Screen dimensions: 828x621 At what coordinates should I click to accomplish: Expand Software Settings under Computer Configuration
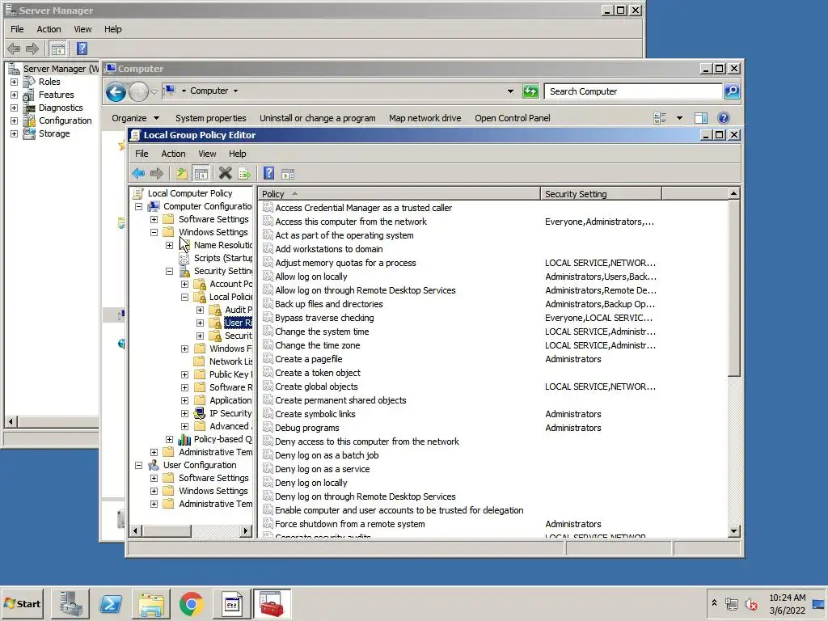154,220
